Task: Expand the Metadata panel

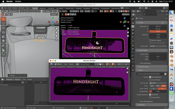Action: pyautogui.click(x=152, y=105)
